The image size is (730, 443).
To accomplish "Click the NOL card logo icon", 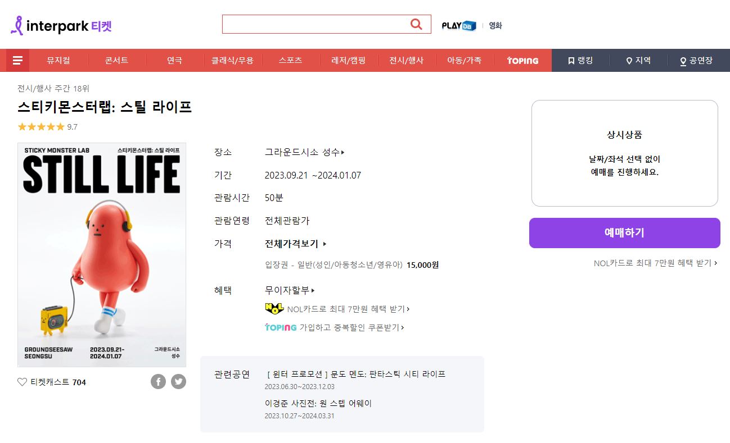I will 274,309.
